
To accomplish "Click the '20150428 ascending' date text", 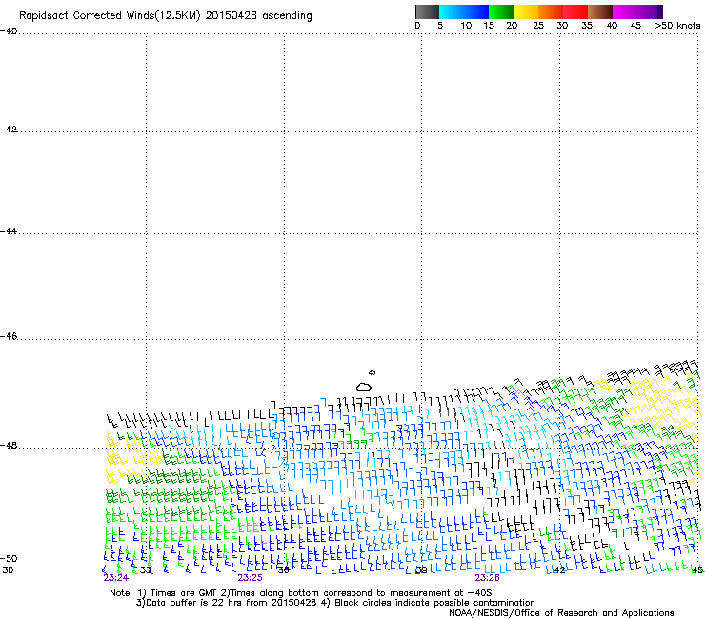I will point(258,16).
